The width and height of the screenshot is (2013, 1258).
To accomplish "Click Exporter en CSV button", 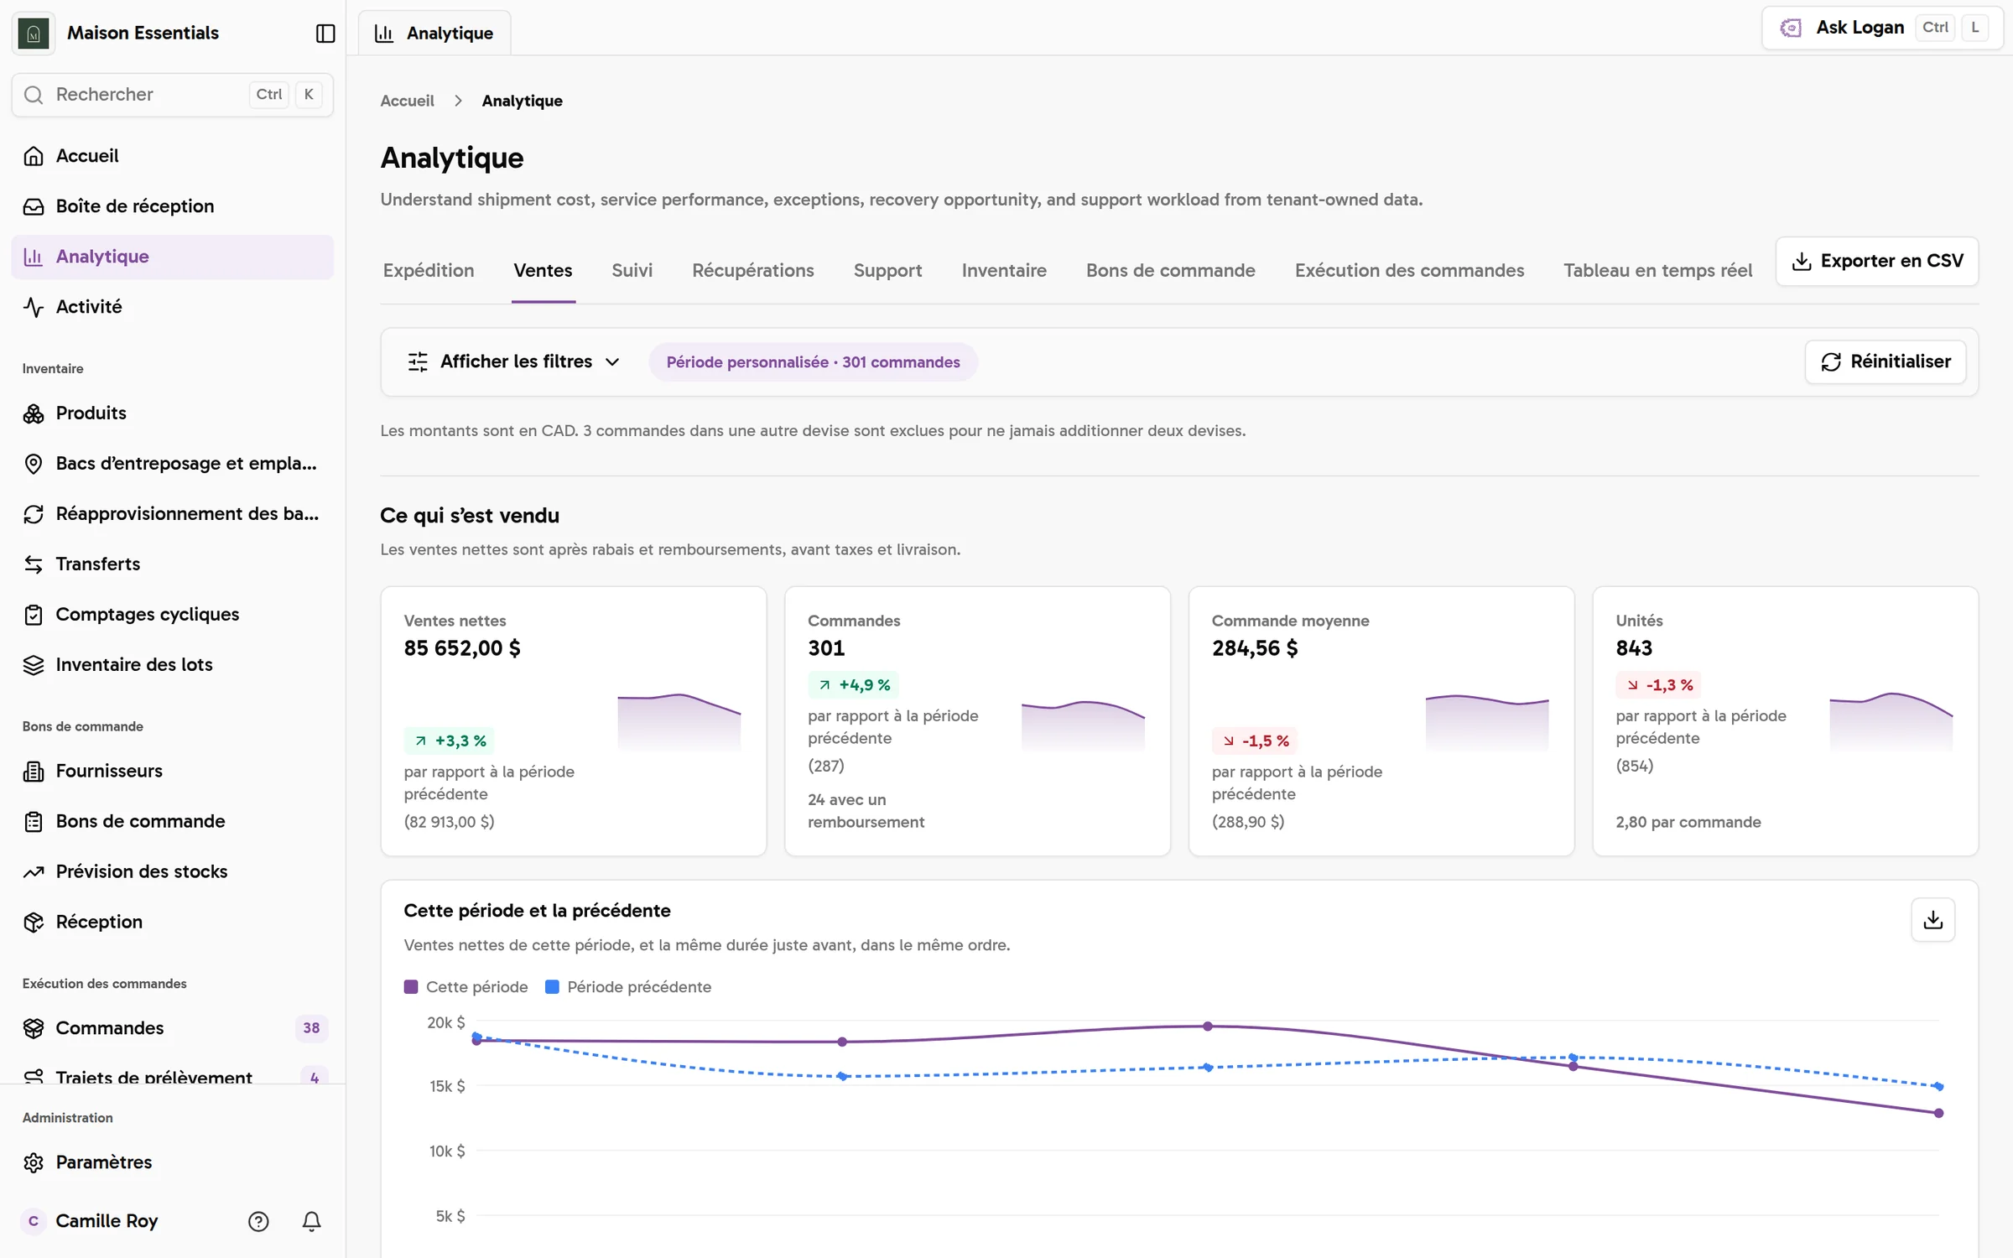I will click(x=1877, y=261).
